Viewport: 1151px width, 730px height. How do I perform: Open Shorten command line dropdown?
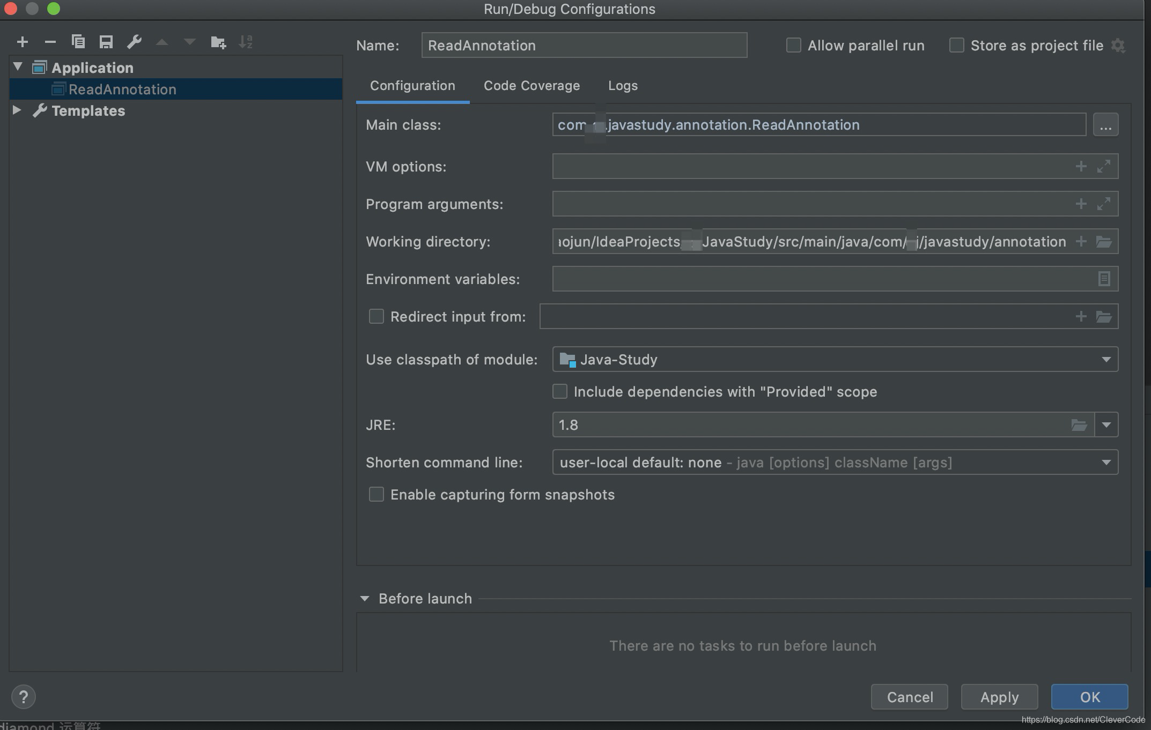[x=1105, y=463]
